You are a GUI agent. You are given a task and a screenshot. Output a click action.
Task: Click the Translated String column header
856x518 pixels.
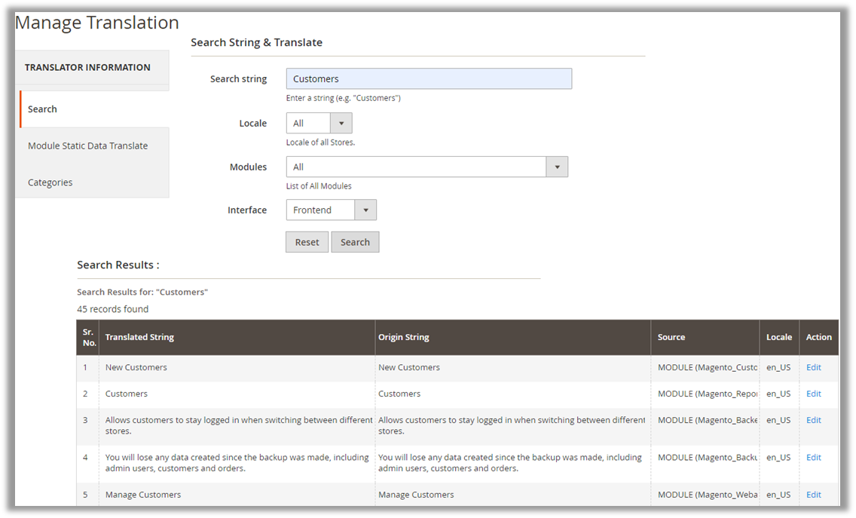point(139,338)
